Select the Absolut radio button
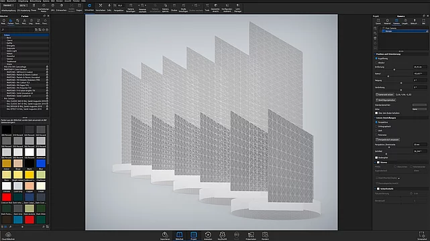Viewport: 430px width, 241px height. (376, 63)
